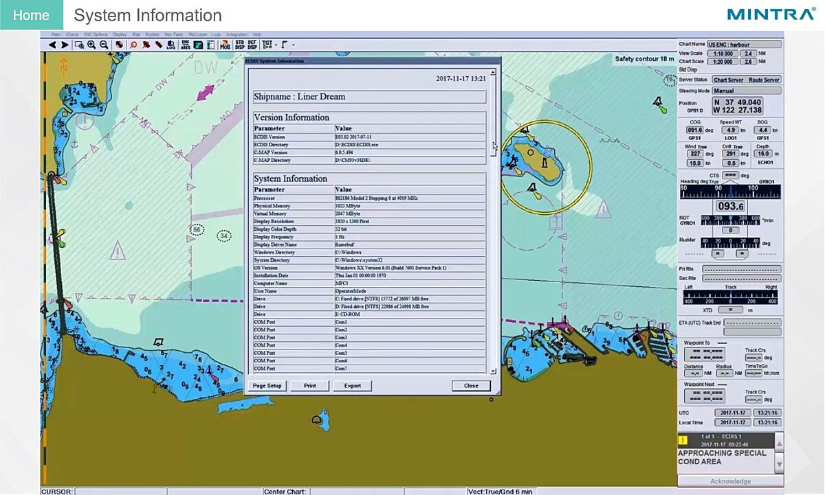Click the red magnifier query icon
The height and width of the screenshot is (495, 825).
[133, 45]
